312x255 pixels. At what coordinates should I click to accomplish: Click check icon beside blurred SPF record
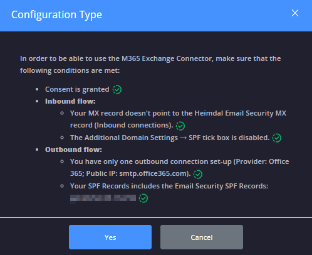tap(143, 198)
